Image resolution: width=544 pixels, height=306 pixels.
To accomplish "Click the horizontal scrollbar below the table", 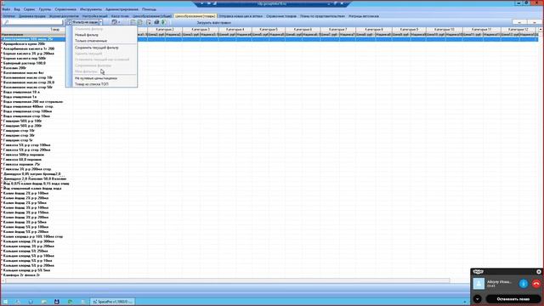I will tap(227, 280).
